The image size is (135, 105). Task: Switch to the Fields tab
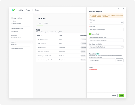(x=40, y=23)
